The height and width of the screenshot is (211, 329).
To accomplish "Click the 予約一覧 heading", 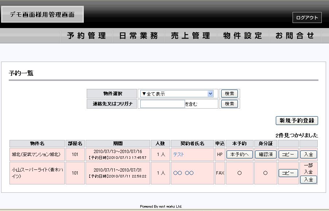I will (x=21, y=73).
